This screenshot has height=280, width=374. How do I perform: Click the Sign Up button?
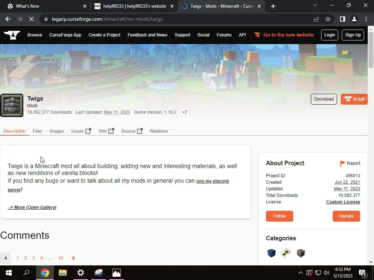pyautogui.click(x=353, y=35)
